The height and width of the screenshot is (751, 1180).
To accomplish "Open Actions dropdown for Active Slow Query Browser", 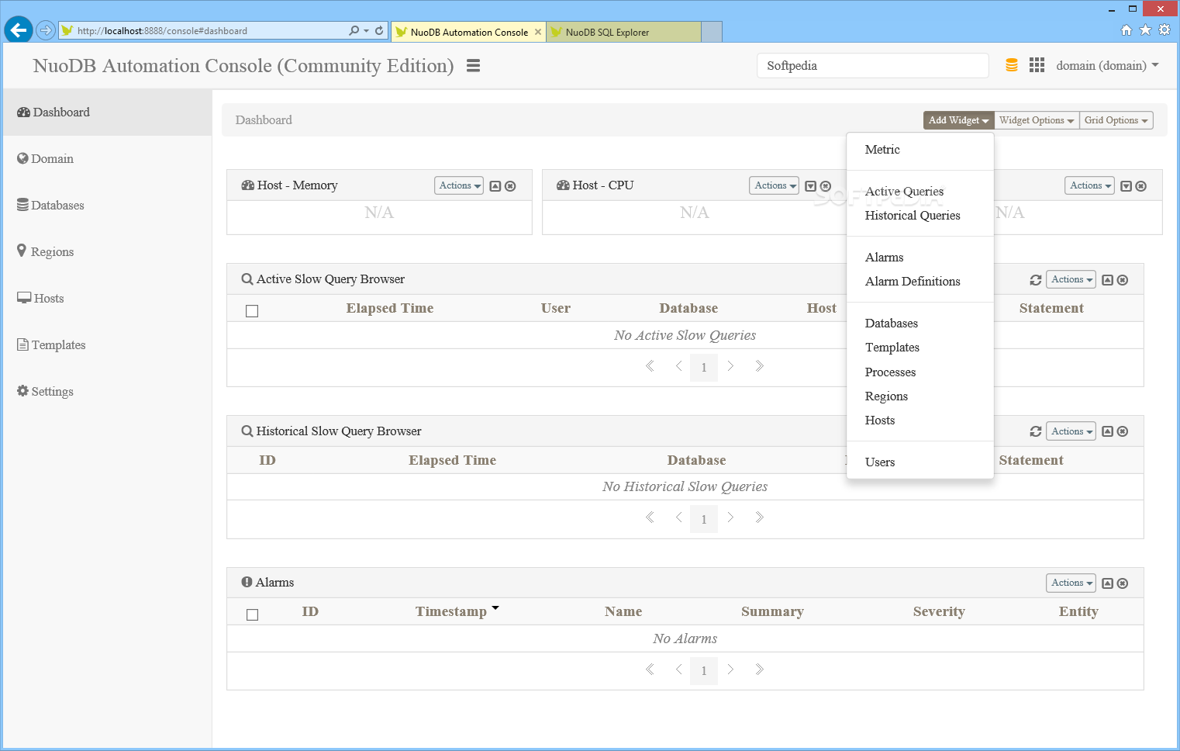I will (x=1071, y=279).
